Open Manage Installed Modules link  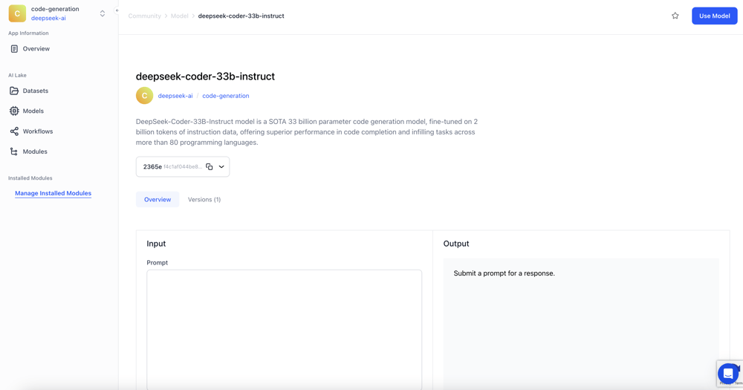[x=53, y=193]
